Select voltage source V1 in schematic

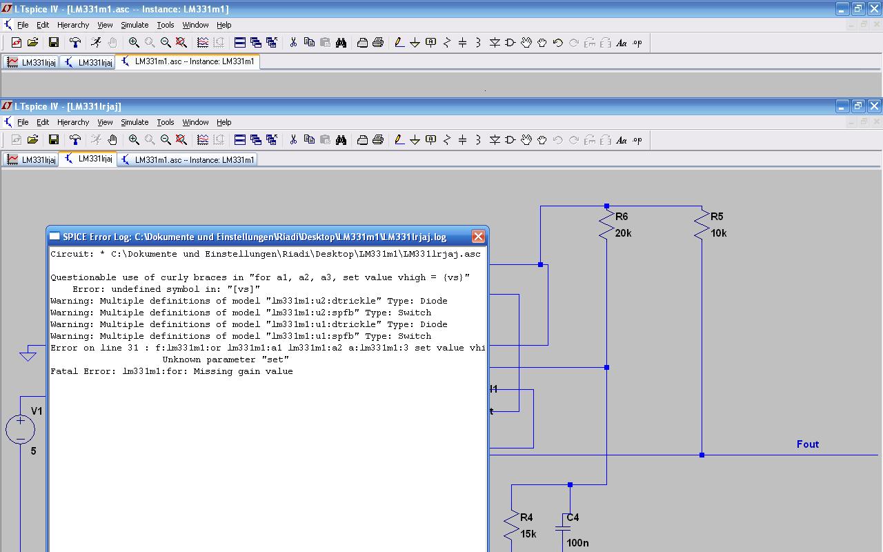click(x=21, y=429)
